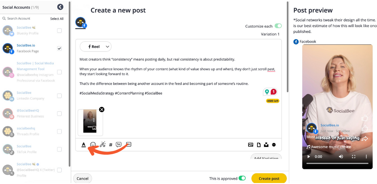Screen dimensions: 377x184
Task: Open the emoji picker
Action: coord(93,145)
